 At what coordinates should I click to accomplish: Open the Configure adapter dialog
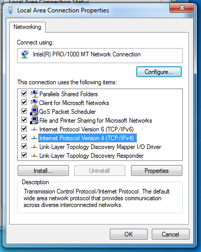[x=159, y=72]
